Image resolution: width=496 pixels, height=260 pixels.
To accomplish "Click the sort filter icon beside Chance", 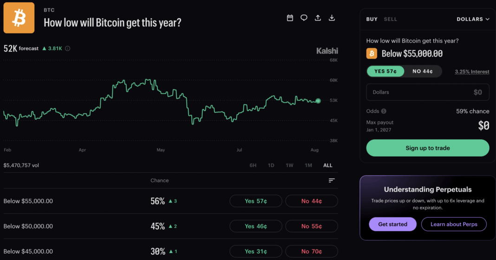I will (x=332, y=180).
